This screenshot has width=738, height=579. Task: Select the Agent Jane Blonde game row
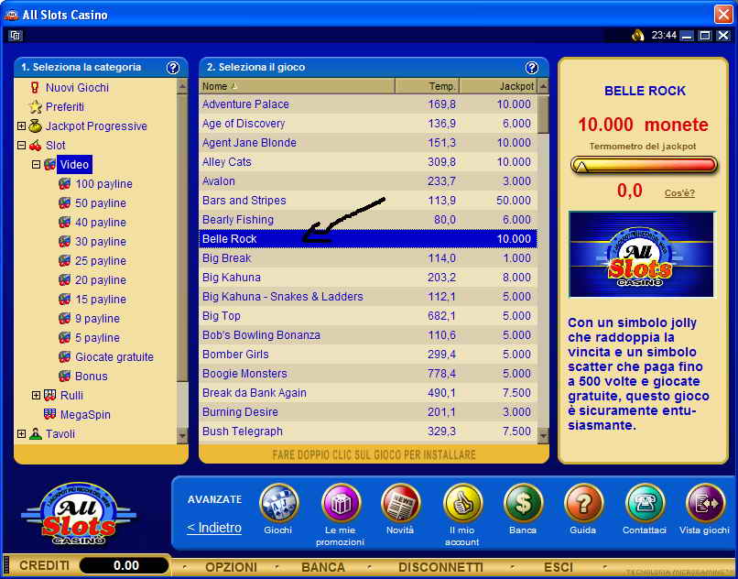[x=368, y=143]
